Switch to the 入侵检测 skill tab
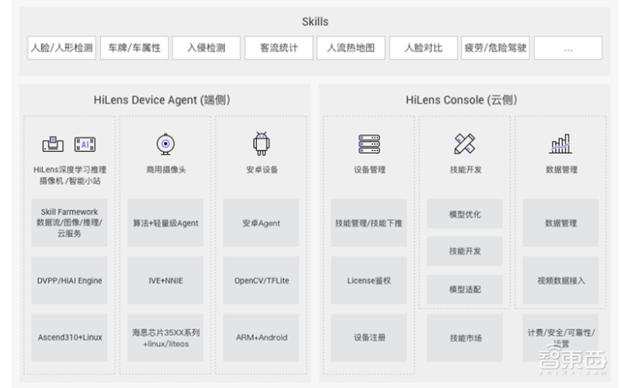Screen dimensions: 621x388 tap(206, 48)
